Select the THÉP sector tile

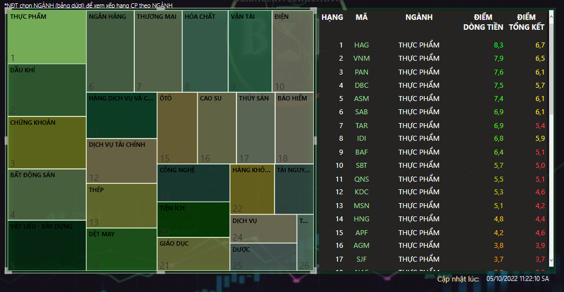[122, 206]
